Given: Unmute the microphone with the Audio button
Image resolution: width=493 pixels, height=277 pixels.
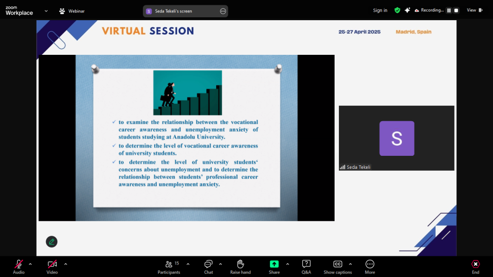Looking at the screenshot, I should coord(19,264).
